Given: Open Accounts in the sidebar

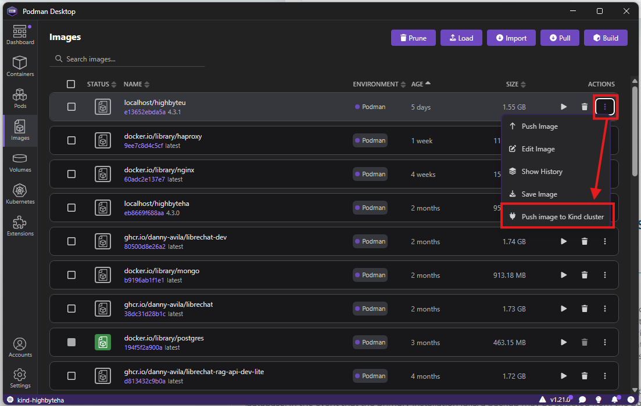Looking at the screenshot, I should point(20,347).
